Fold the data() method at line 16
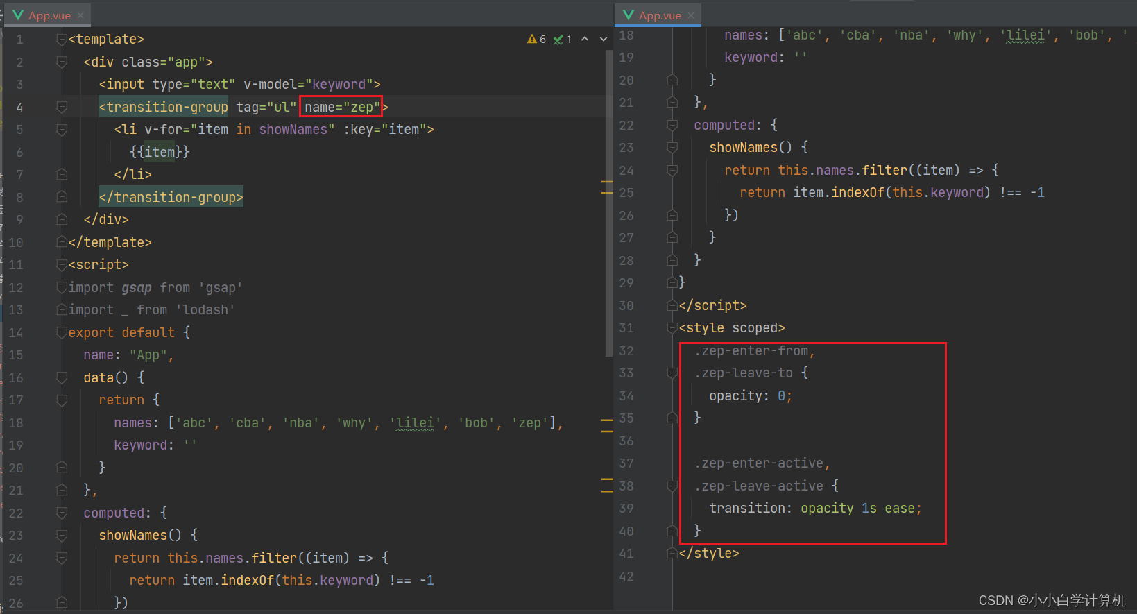The width and height of the screenshot is (1137, 614). pos(62,377)
